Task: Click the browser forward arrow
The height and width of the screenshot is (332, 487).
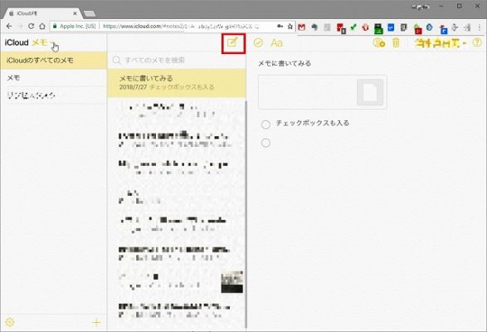Action: point(20,27)
